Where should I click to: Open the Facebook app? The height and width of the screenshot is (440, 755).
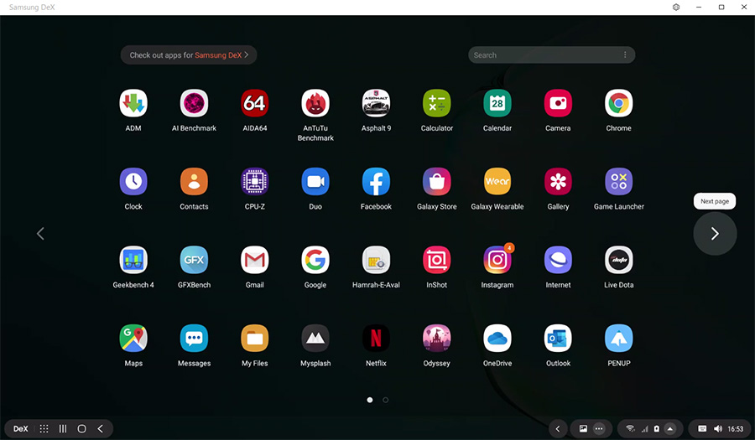[376, 181]
